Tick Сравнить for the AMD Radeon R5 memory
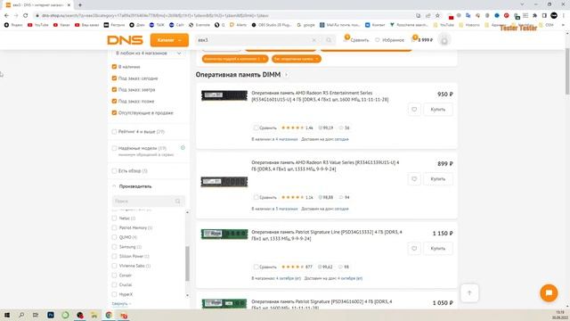 click(256, 128)
